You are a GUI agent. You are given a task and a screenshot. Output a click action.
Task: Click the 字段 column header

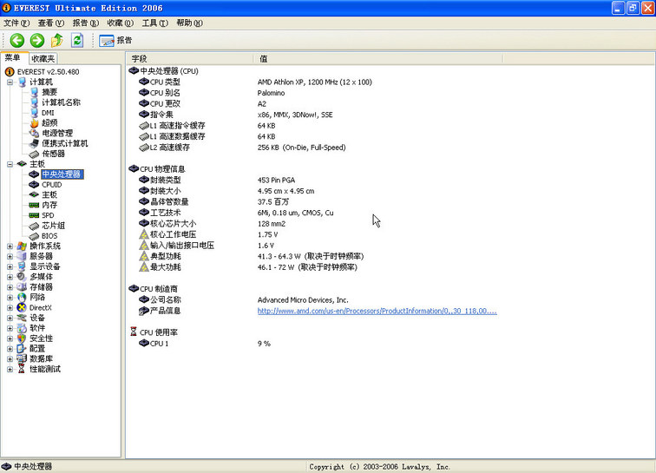(x=190, y=59)
